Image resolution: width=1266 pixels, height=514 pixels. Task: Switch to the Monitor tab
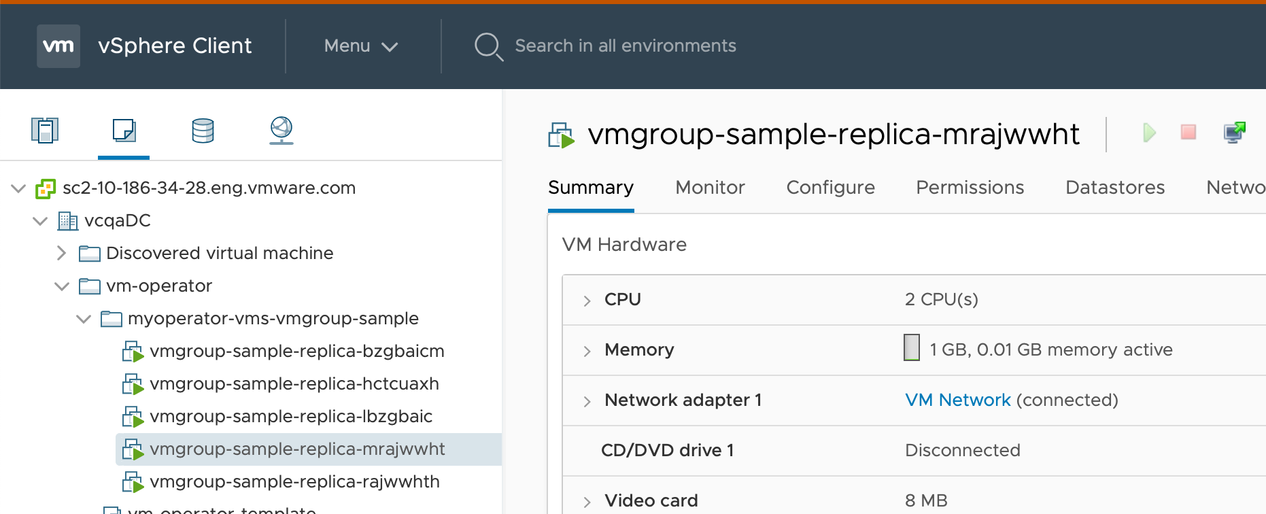coord(710,188)
